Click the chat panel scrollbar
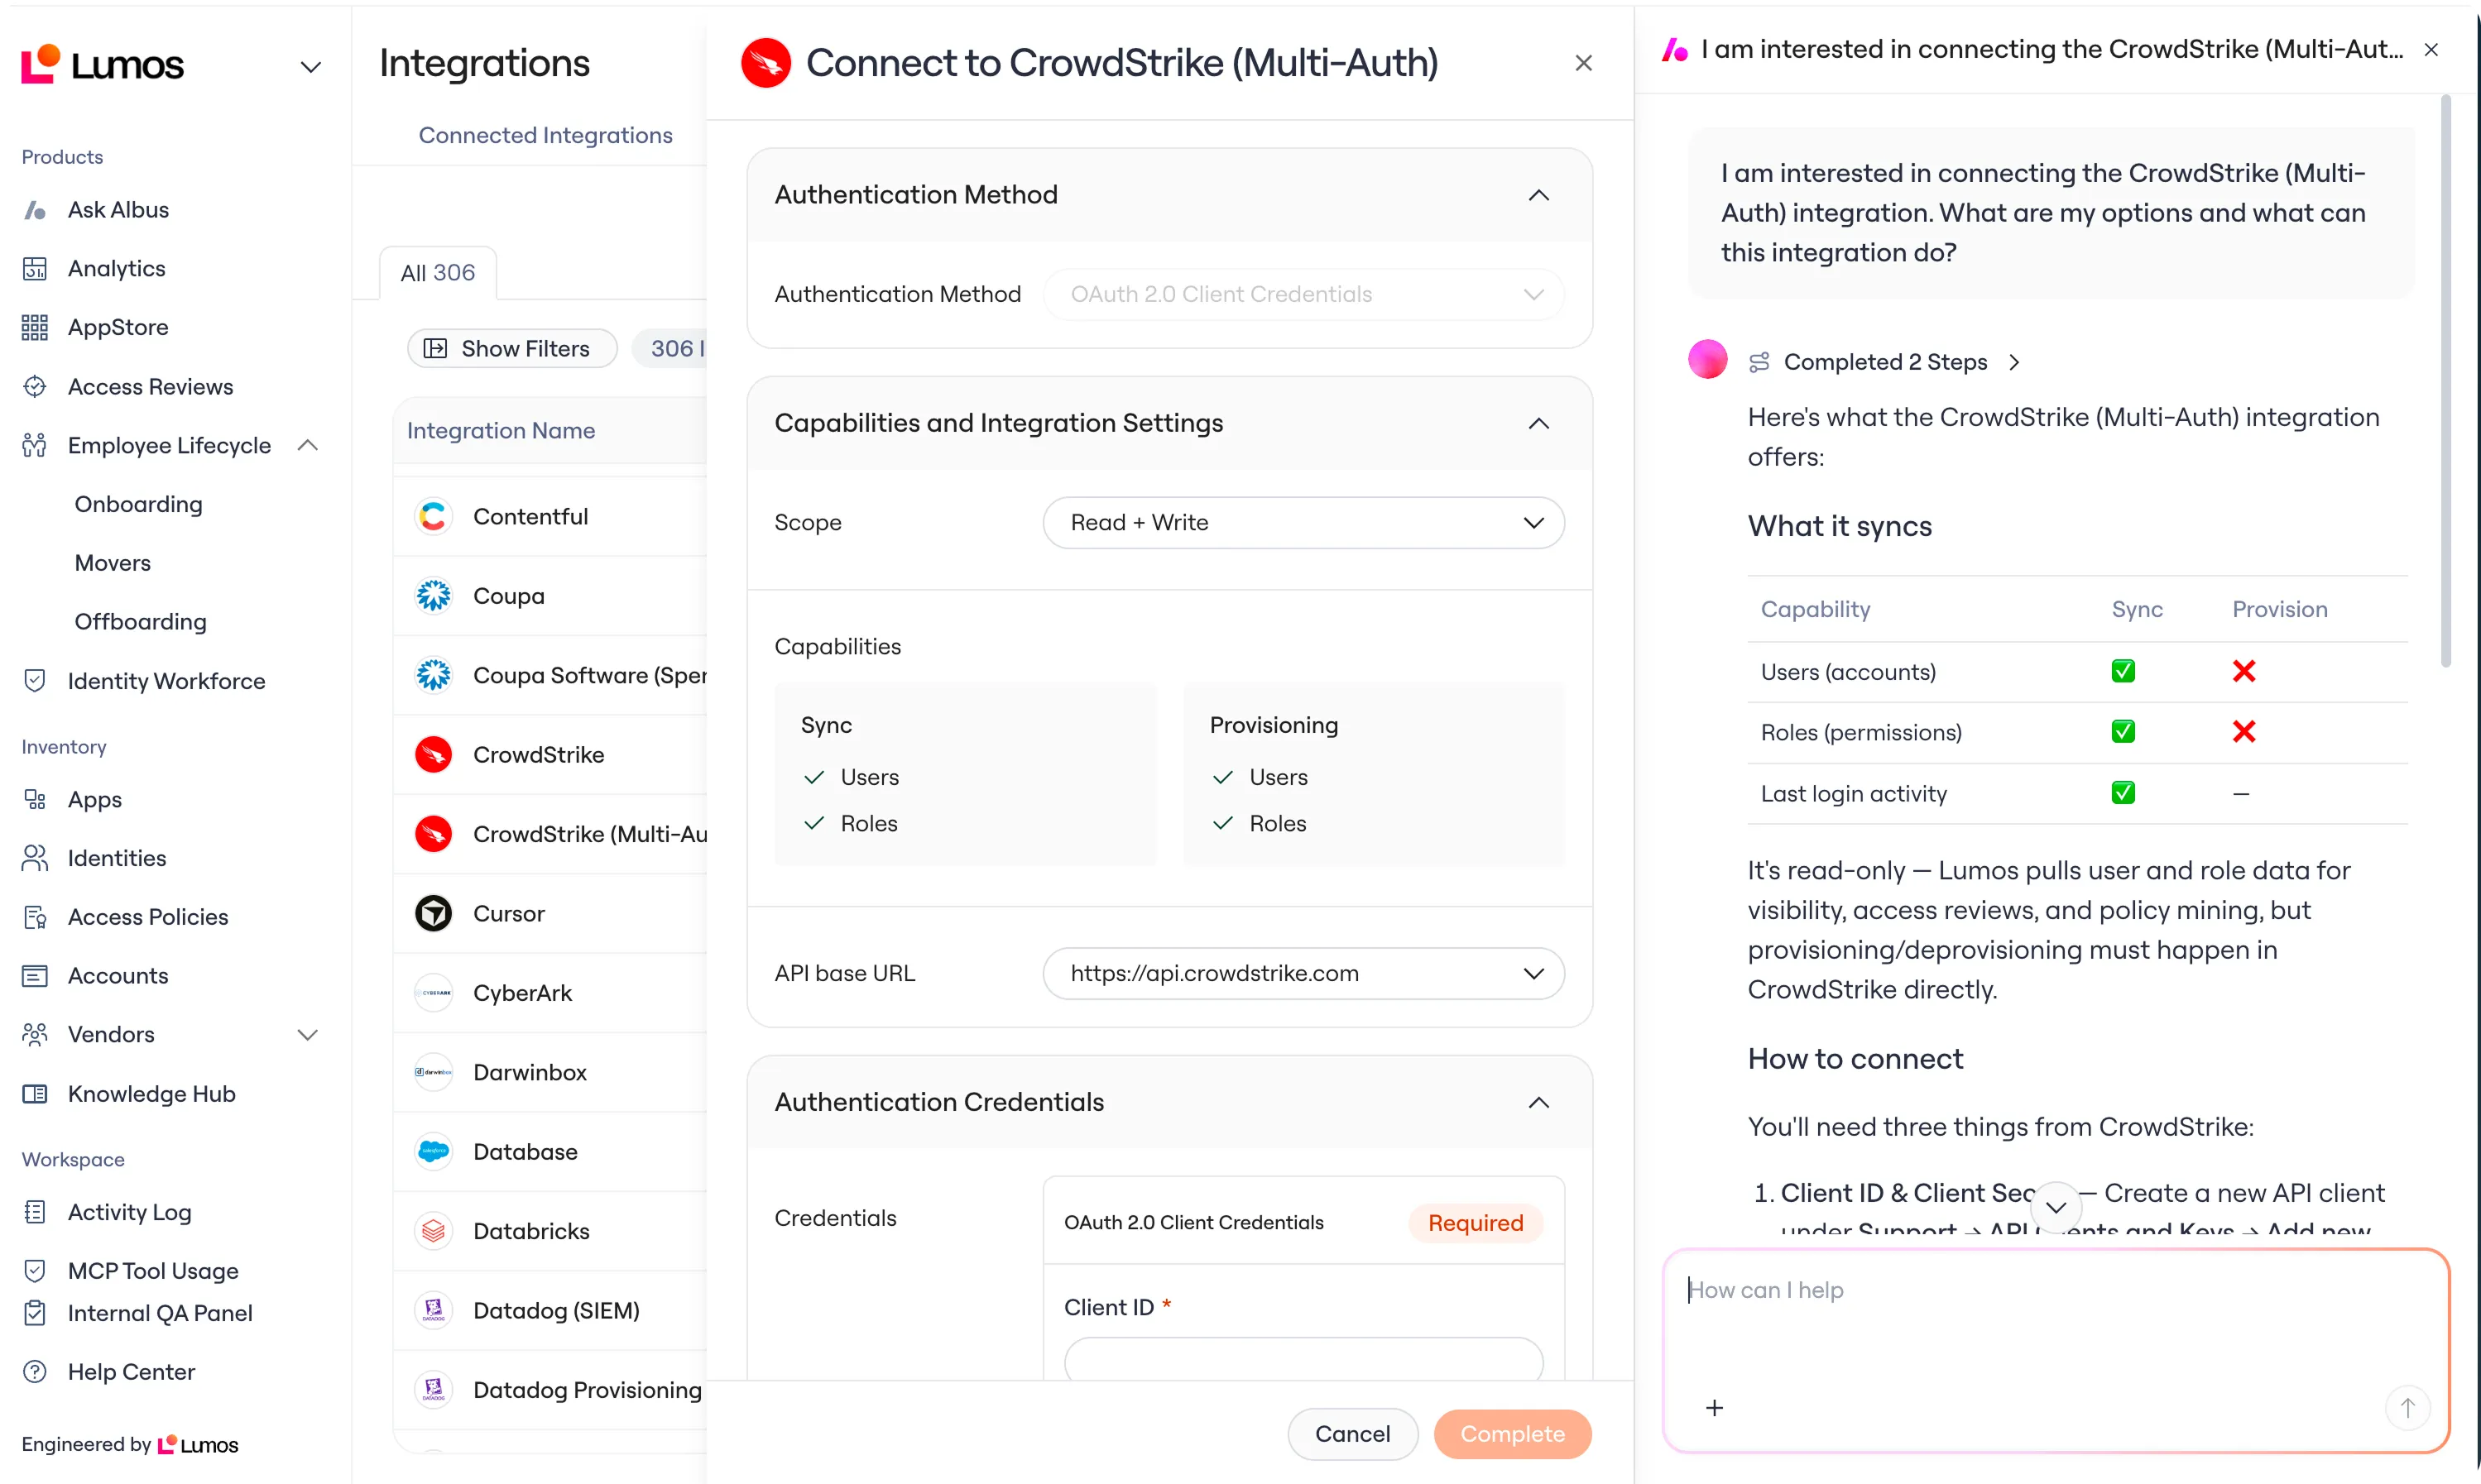 (x=2446, y=380)
